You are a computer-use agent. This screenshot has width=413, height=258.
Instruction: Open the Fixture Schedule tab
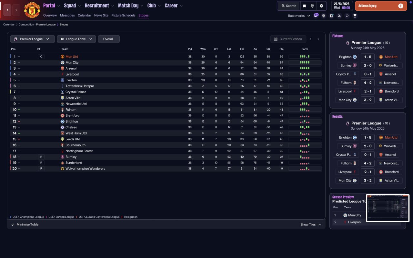pos(124,15)
